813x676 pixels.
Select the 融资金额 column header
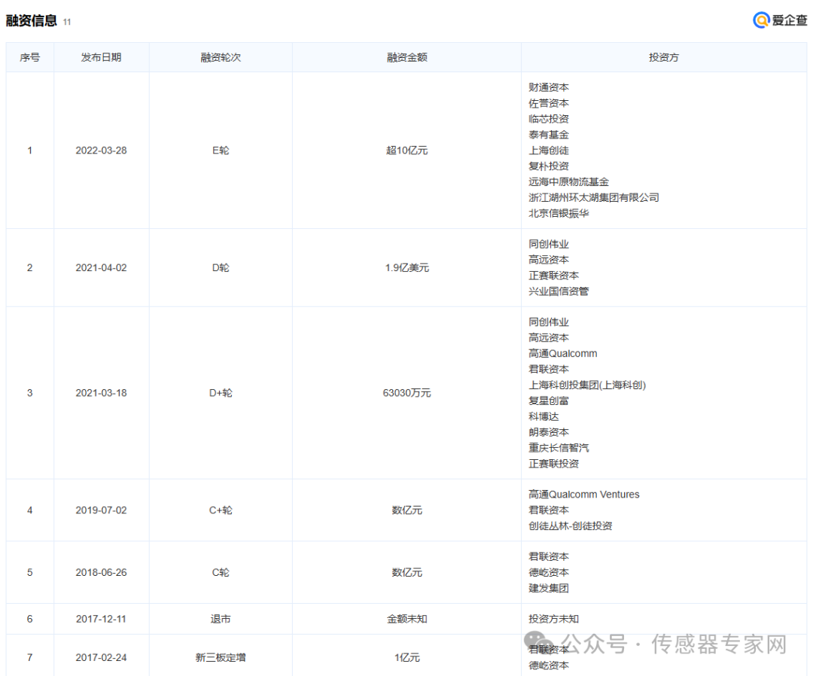[x=407, y=57]
